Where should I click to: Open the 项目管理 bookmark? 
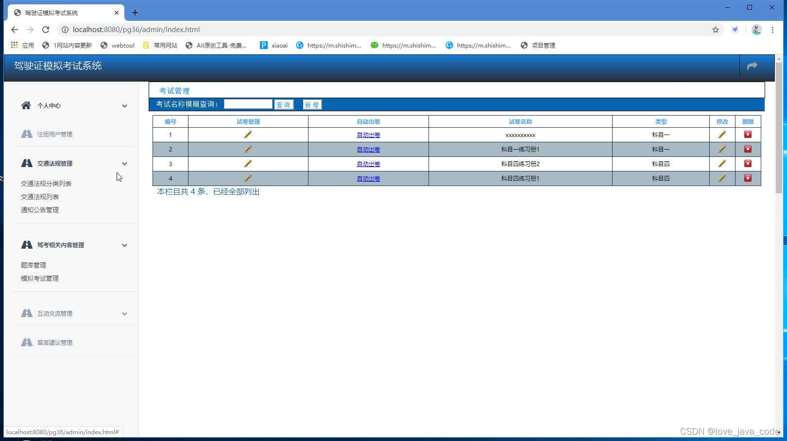pyautogui.click(x=538, y=45)
